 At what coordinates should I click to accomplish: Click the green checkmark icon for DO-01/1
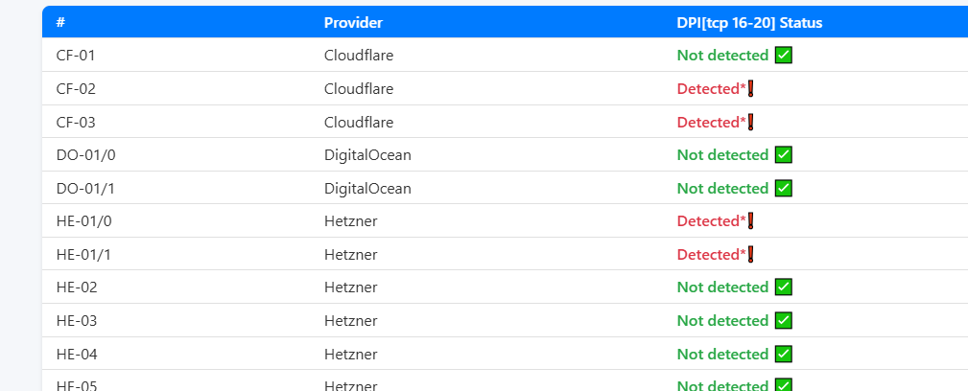click(783, 189)
